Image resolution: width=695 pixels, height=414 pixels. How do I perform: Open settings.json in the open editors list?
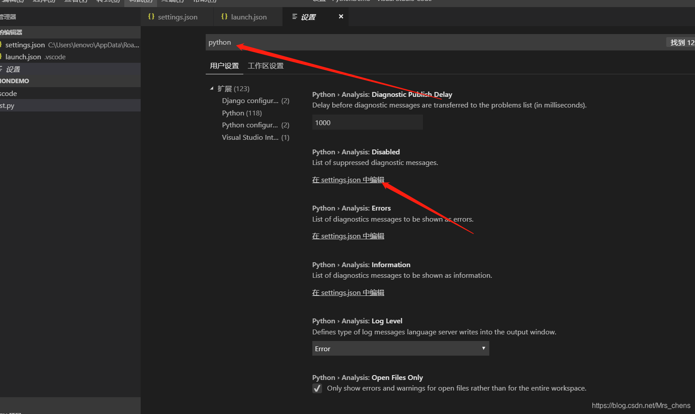[x=70, y=45]
